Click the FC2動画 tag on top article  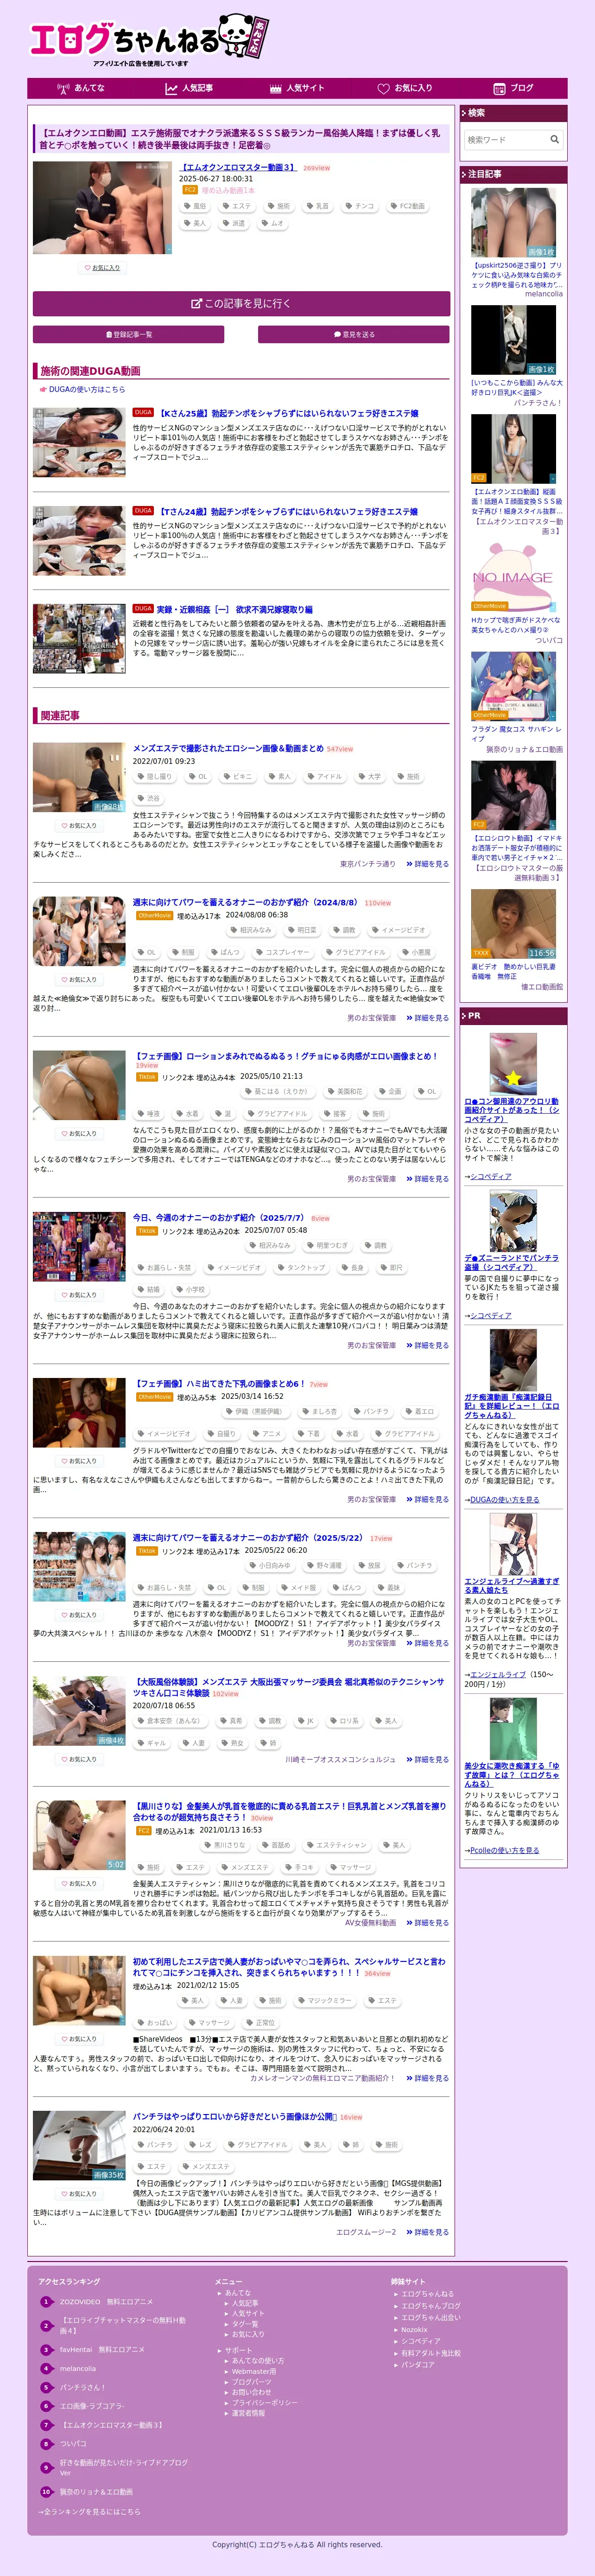click(407, 206)
